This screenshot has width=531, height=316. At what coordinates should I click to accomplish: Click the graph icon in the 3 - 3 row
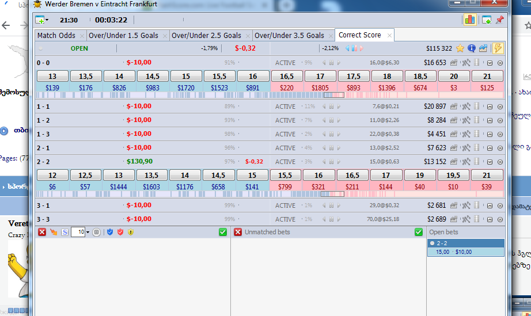click(x=453, y=219)
